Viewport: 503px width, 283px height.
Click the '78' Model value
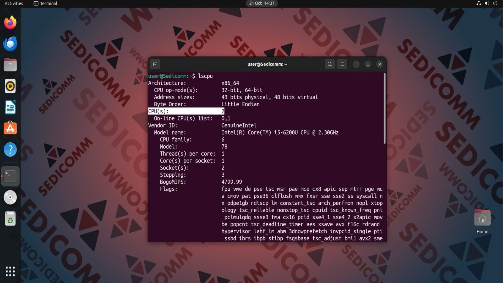pyautogui.click(x=224, y=147)
